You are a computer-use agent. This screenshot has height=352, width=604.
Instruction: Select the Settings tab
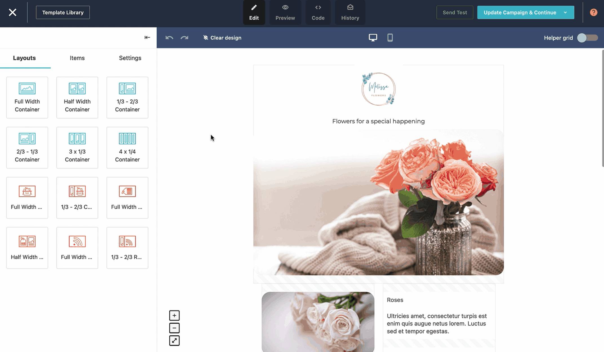(x=130, y=58)
